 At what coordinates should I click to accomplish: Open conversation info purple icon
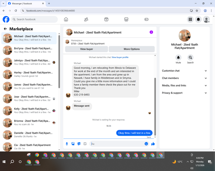[x=151, y=32]
